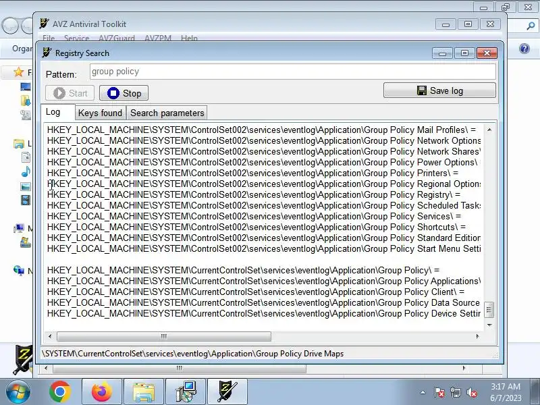This screenshot has height=405, width=540.
Task: Open File Explorer from the taskbar
Action: point(144,391)
